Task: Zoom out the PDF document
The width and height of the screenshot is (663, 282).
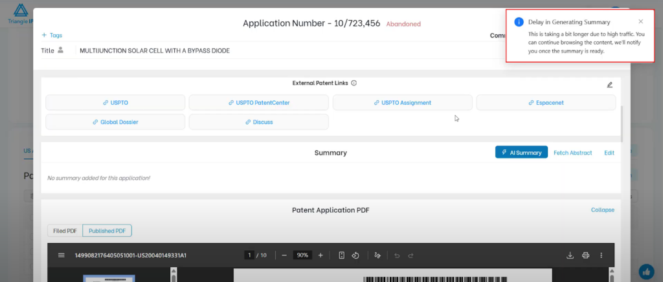Action: point(284,255)
